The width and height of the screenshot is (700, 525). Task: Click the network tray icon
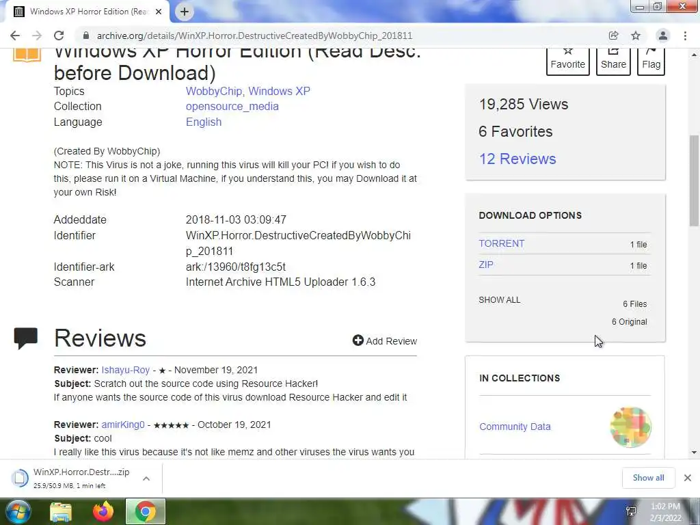coord(631,511)
